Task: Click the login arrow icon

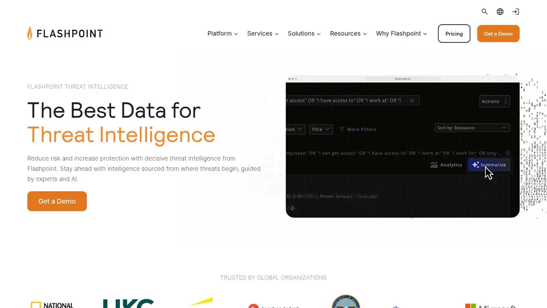Action: pyautogui.click(x=516, y=11)
